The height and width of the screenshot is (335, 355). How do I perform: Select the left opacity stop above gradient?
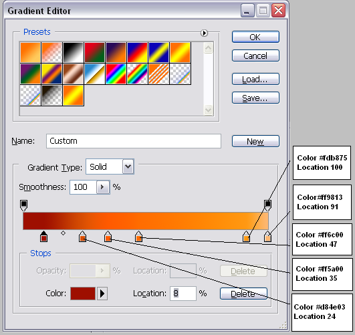[x=24, y=205]
